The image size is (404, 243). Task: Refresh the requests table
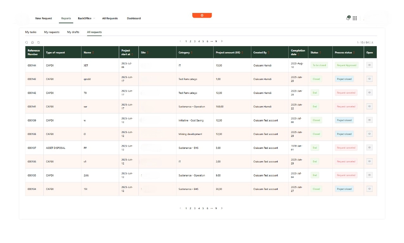click(x=38, y=42)
